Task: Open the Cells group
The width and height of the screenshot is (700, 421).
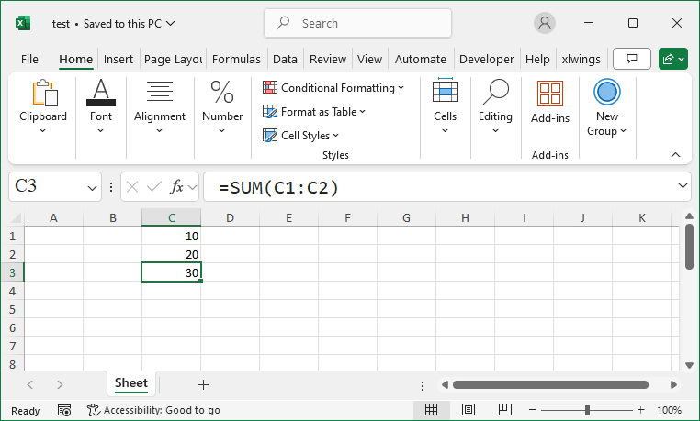Action: (x=446, y=107)
